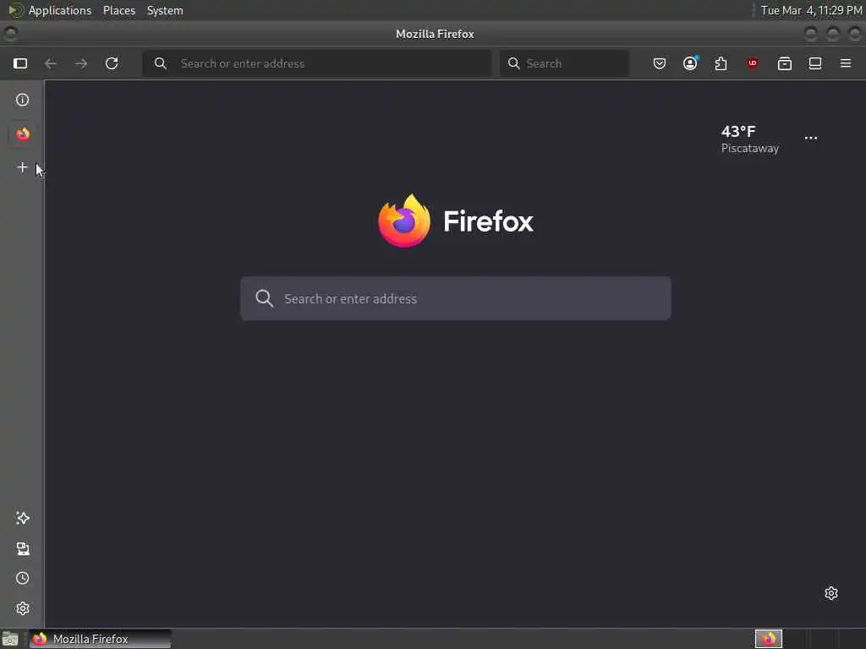
Task: Open weather widget three-dot menu
Action: coord(811,138)
